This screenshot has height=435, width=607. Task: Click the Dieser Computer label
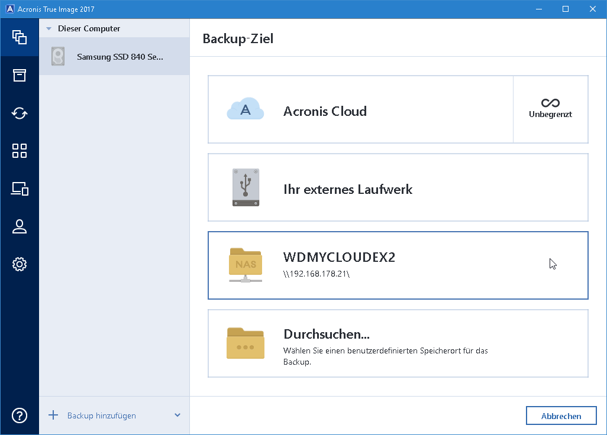[89, 28]
